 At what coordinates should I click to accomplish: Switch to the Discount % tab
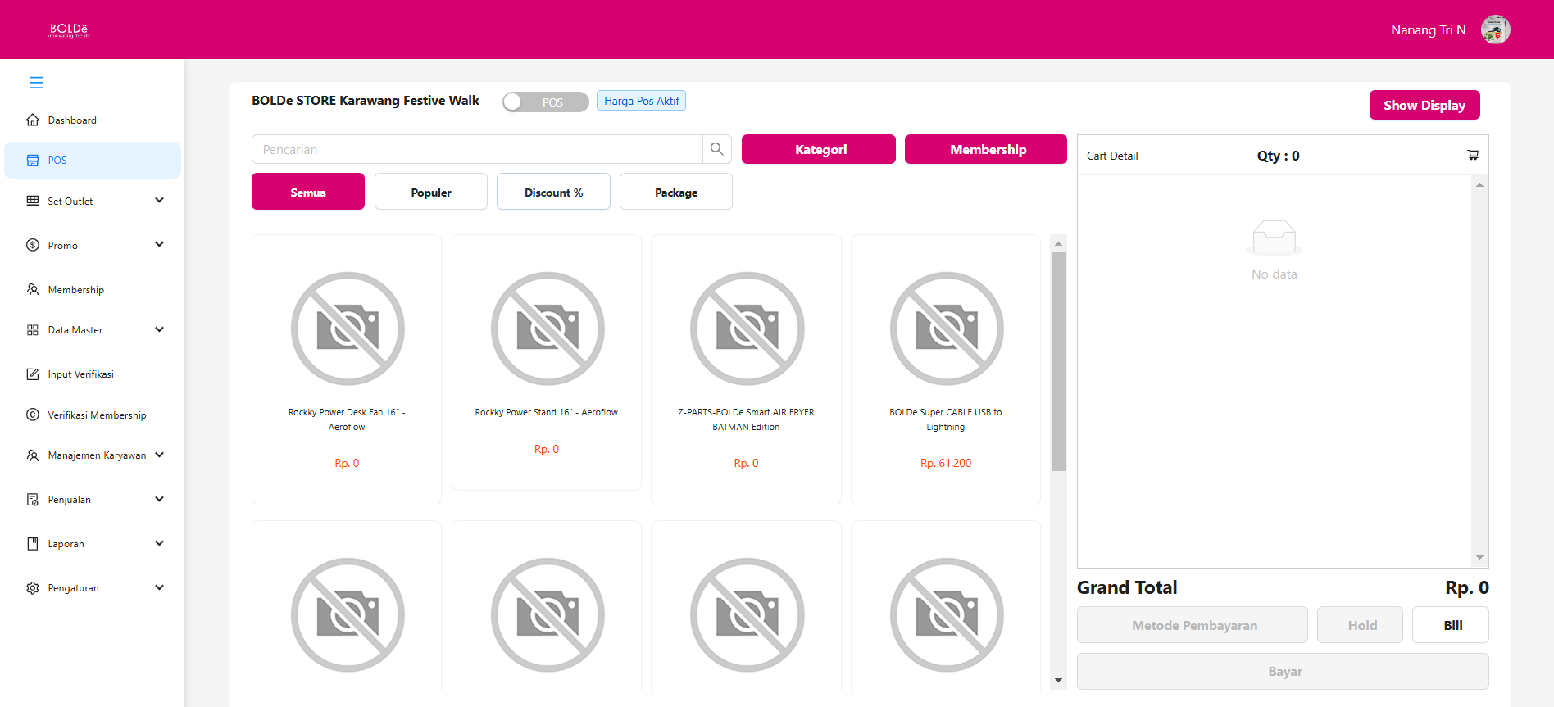click(x=553, y=192)
